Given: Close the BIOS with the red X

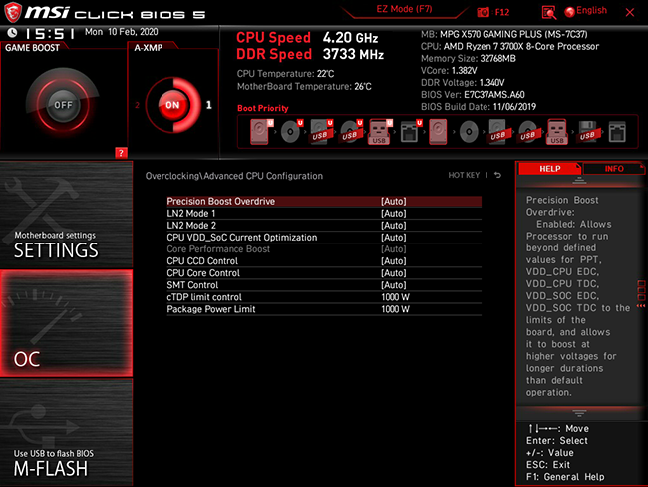Looking at the screenshot, I should [630, 12].
